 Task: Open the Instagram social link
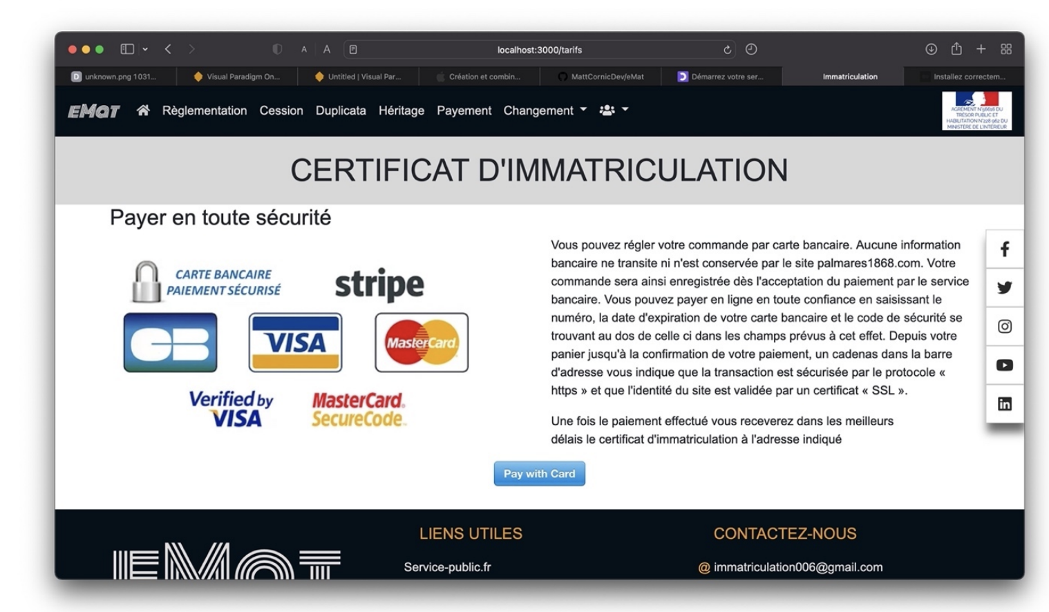(1005, 327)
